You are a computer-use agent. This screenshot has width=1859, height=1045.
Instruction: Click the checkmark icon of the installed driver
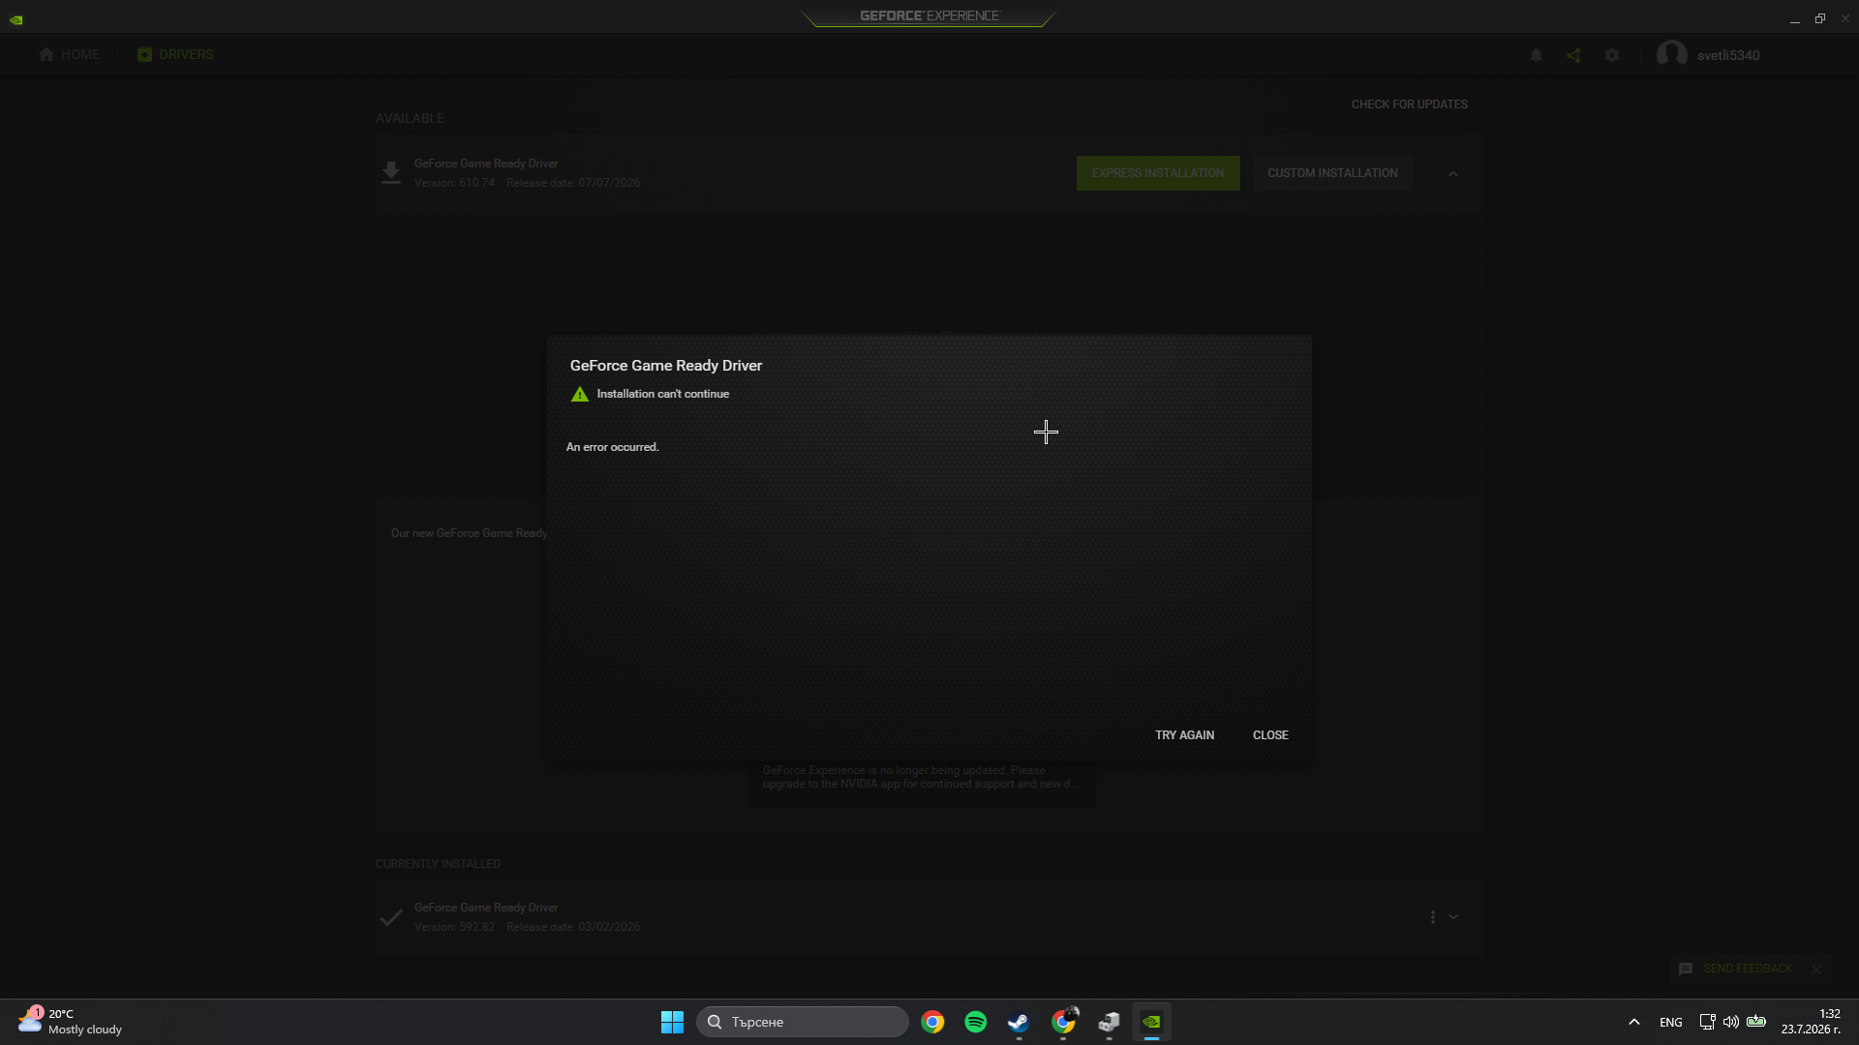point(391,917)
